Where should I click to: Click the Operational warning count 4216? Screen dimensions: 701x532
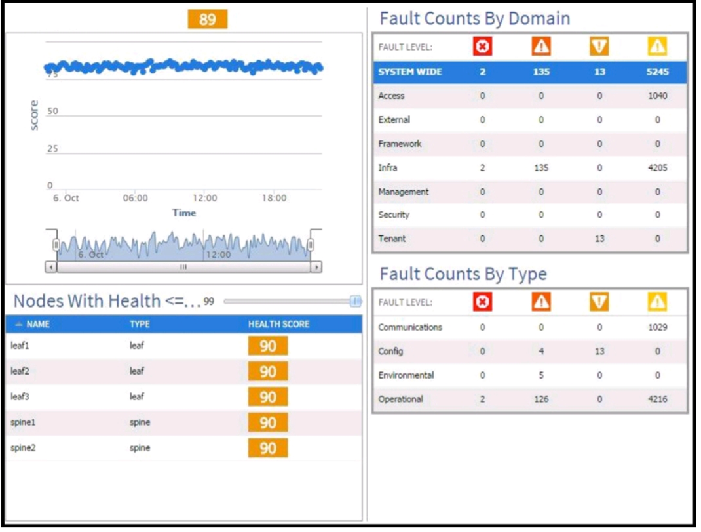click(x=657, y=399)
